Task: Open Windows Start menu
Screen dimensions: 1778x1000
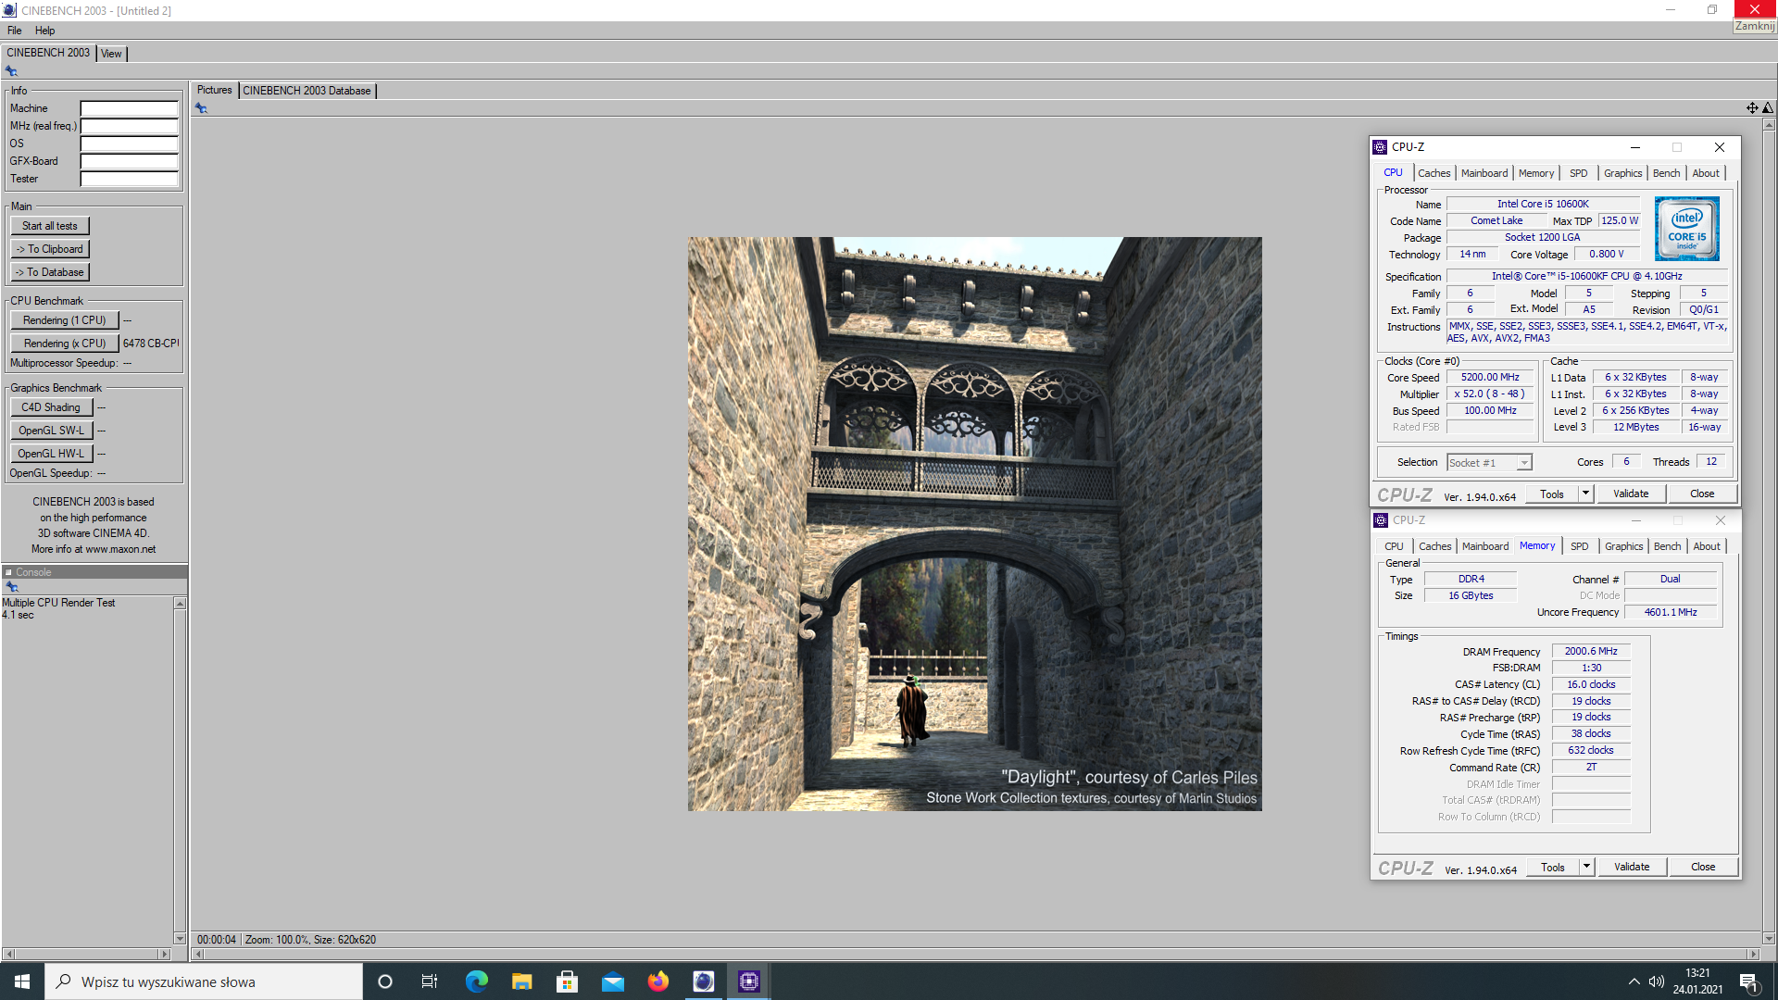Action: point(22,981)
